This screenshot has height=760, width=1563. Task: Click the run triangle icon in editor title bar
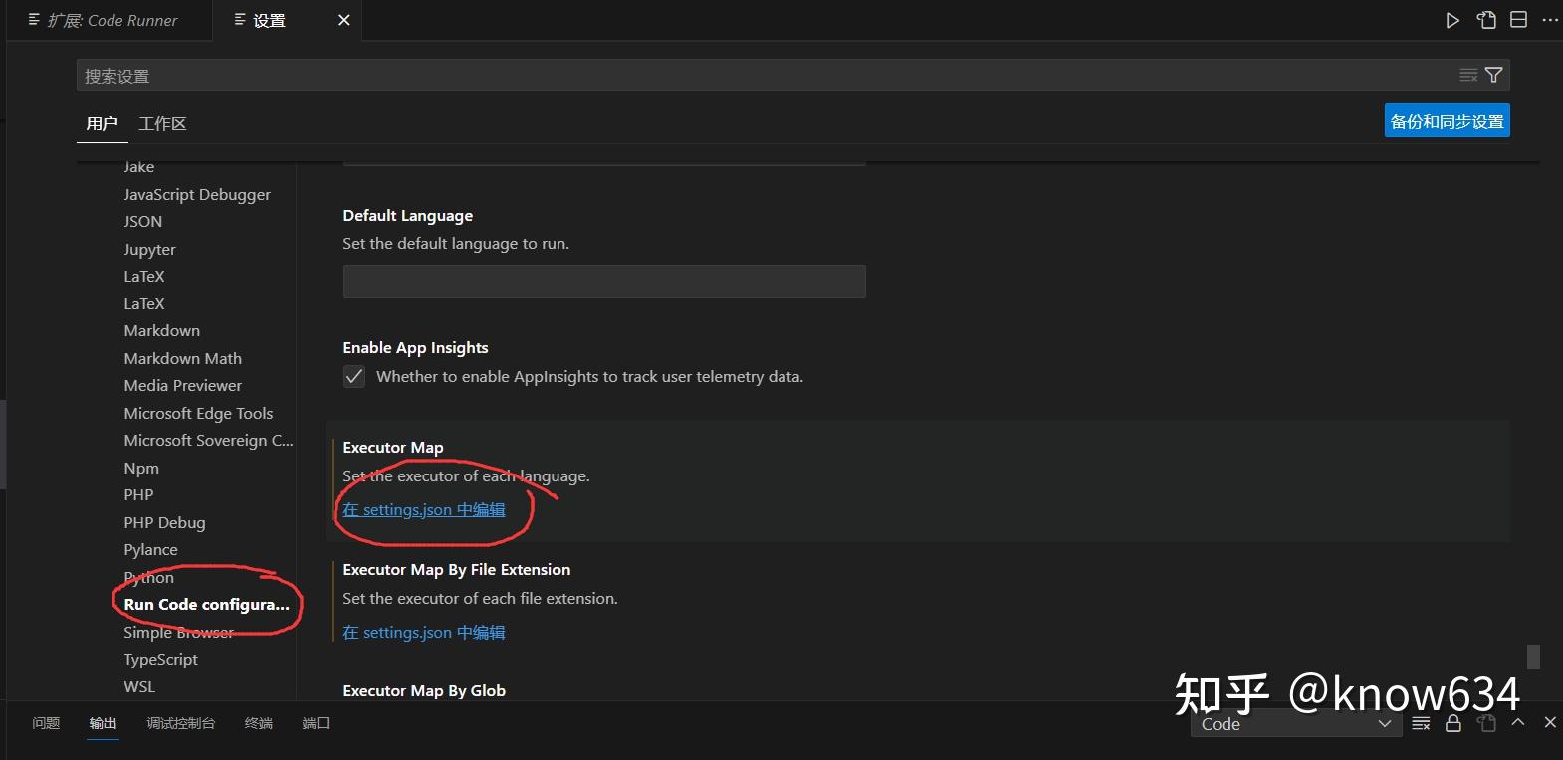[1452, 20]
